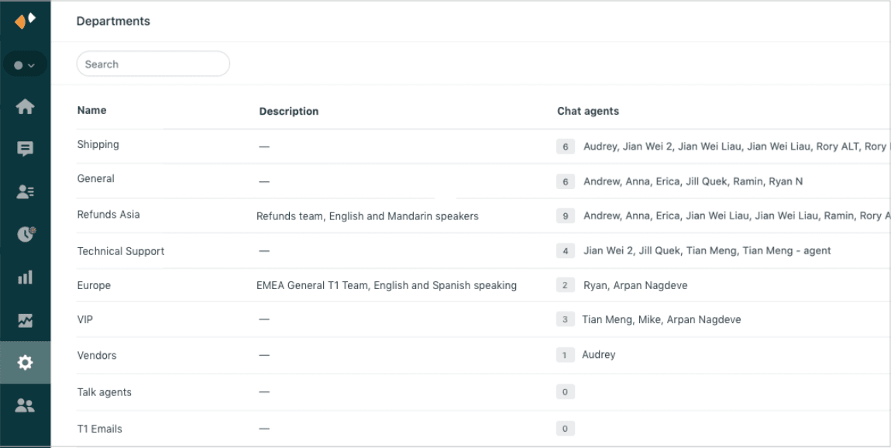Open chat History via the clock icon
The width and height of the screenshot is (891, 448).
pyautogui.click(x=24, y=233)
